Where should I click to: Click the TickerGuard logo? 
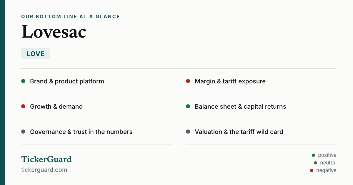tap(46, 159)
